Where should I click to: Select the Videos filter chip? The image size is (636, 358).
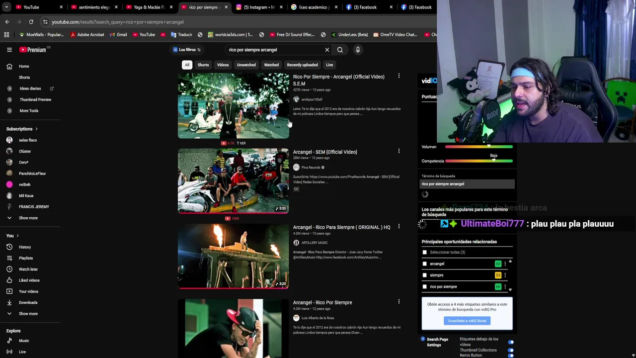[x=223, y=65]
